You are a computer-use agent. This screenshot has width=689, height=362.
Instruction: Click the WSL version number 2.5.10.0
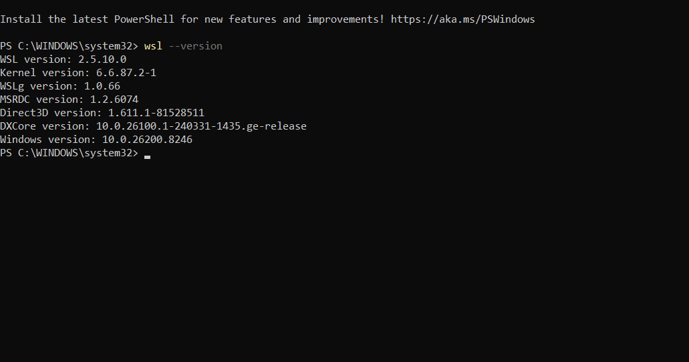(102, 59)
